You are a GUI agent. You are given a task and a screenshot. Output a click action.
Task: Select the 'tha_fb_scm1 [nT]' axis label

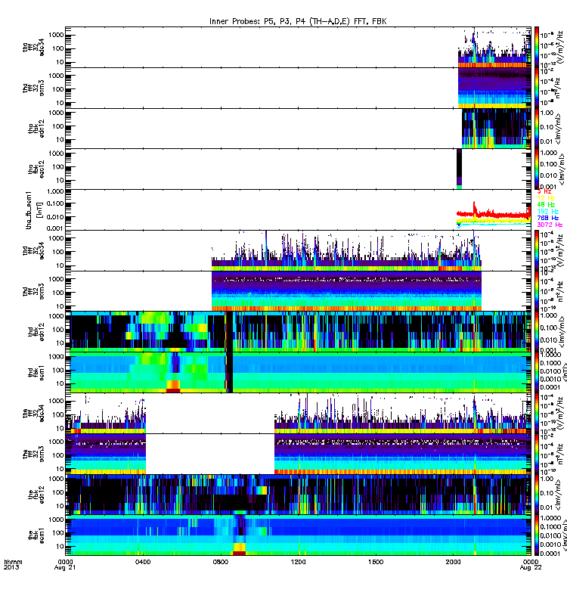pos(33,210)
